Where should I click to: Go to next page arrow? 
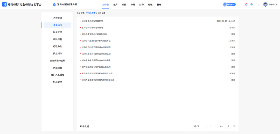click(x=215, y=126)
